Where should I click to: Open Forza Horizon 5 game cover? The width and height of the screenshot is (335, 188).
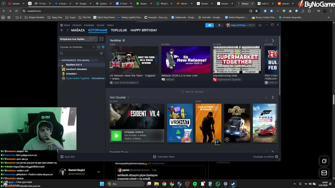265,123
